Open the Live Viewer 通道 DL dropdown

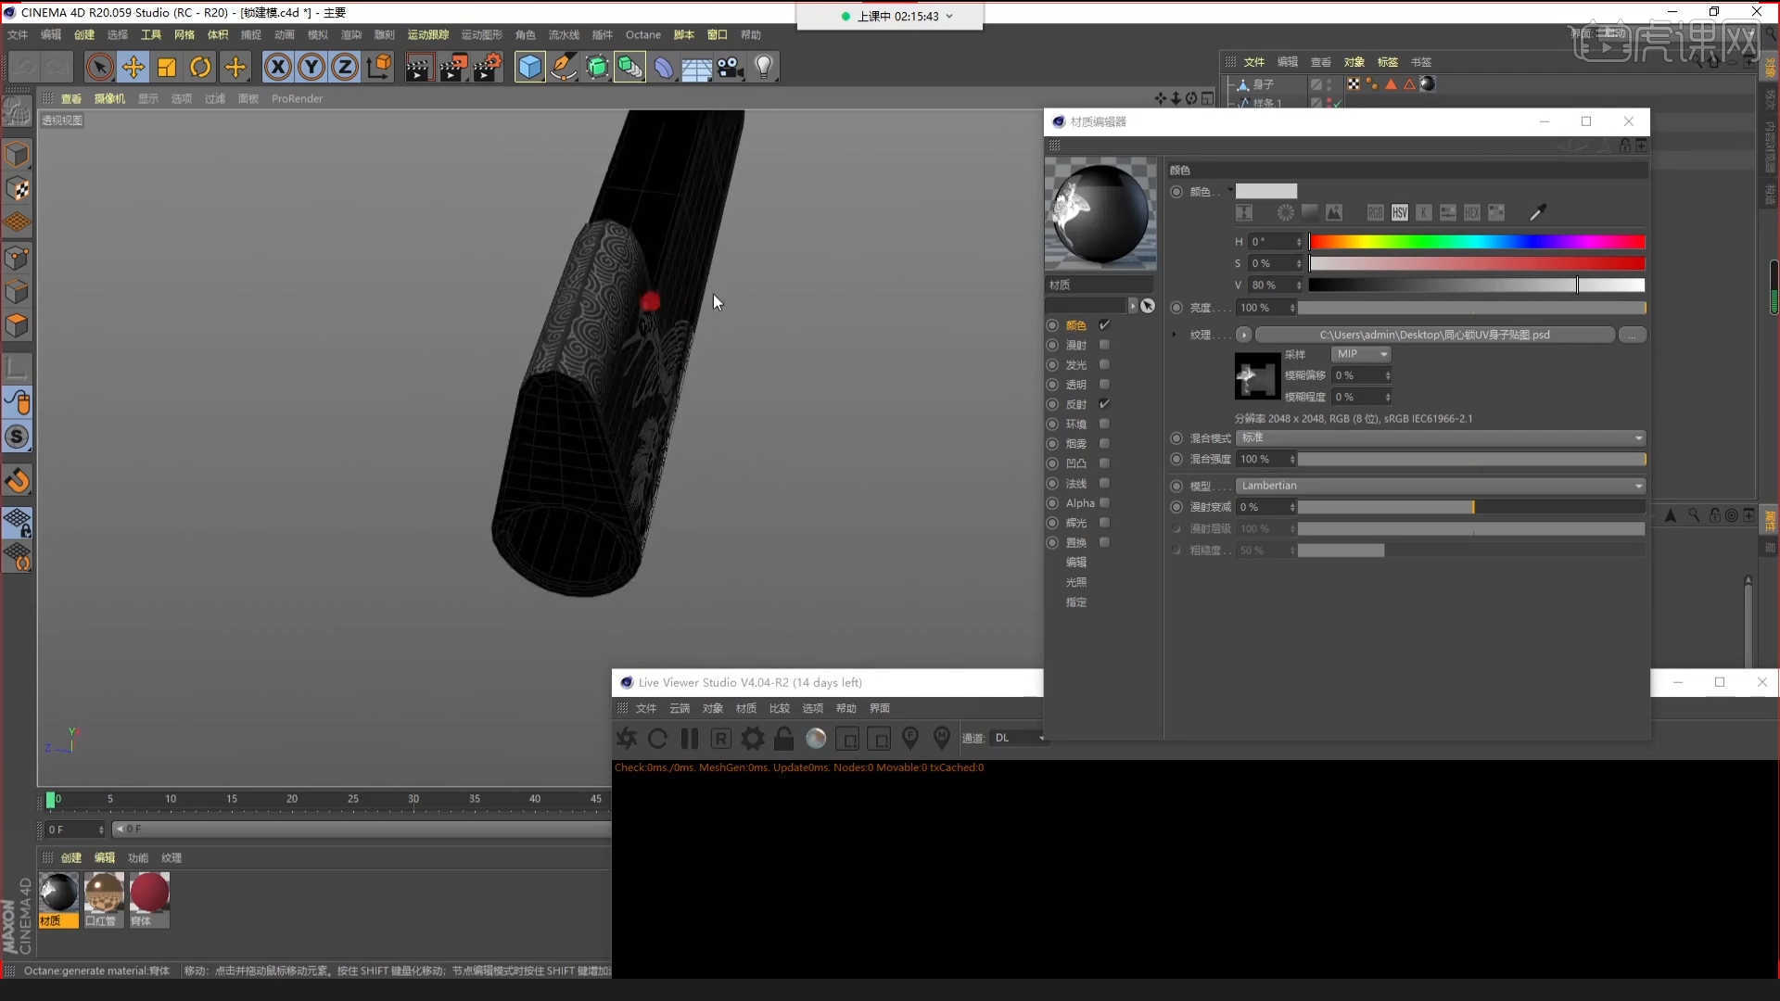pyautogui.click(x=1018, y=738)
